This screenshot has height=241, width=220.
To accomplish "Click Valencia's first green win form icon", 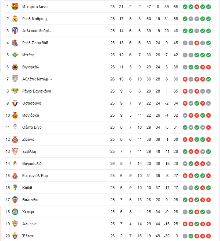I will point(185,200).
